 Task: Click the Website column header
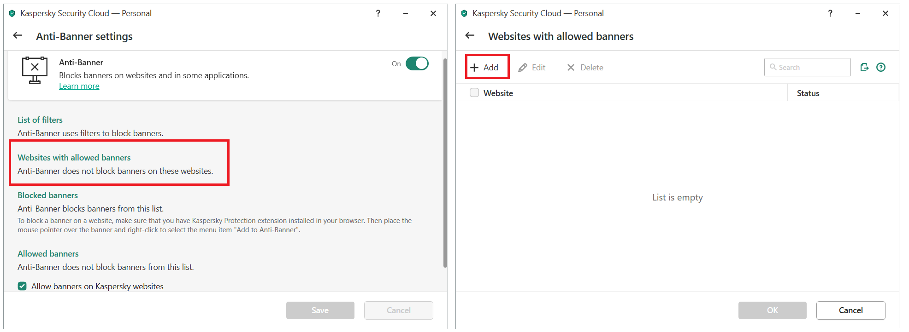(498, 93)
